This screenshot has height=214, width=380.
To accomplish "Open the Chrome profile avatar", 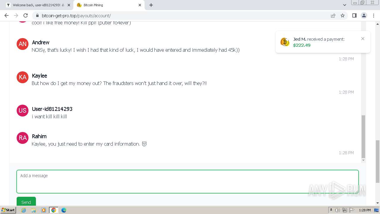I will [x=364, y=15].
